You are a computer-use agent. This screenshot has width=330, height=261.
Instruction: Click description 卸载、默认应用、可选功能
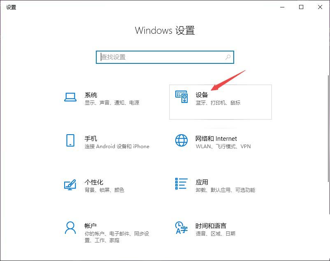225,190
